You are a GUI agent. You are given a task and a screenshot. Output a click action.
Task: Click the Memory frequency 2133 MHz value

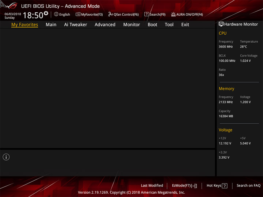coord(226,102)
